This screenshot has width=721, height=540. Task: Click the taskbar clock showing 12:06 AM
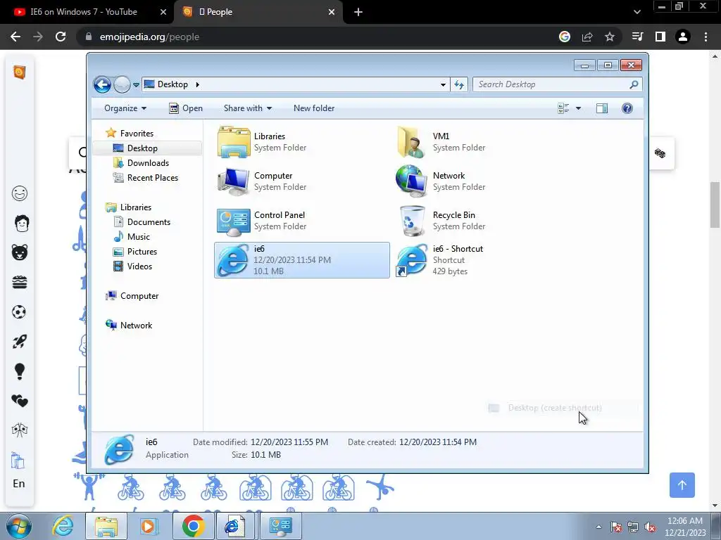point(684,526)
